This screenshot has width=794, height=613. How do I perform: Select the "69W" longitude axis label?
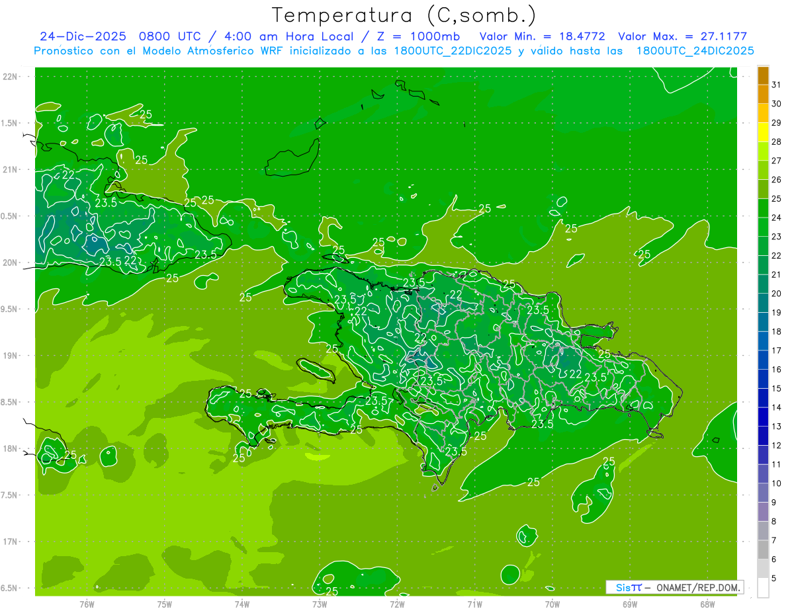point(629,604)
